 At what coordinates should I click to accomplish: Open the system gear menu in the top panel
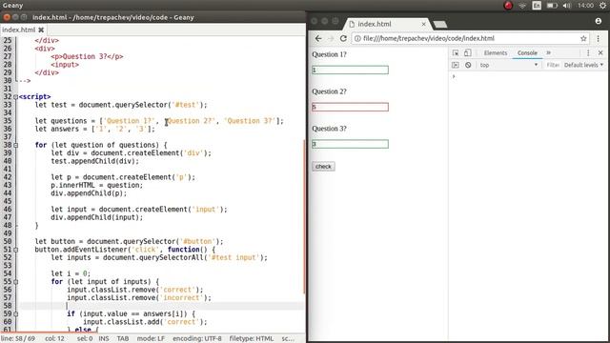[602, 6]
